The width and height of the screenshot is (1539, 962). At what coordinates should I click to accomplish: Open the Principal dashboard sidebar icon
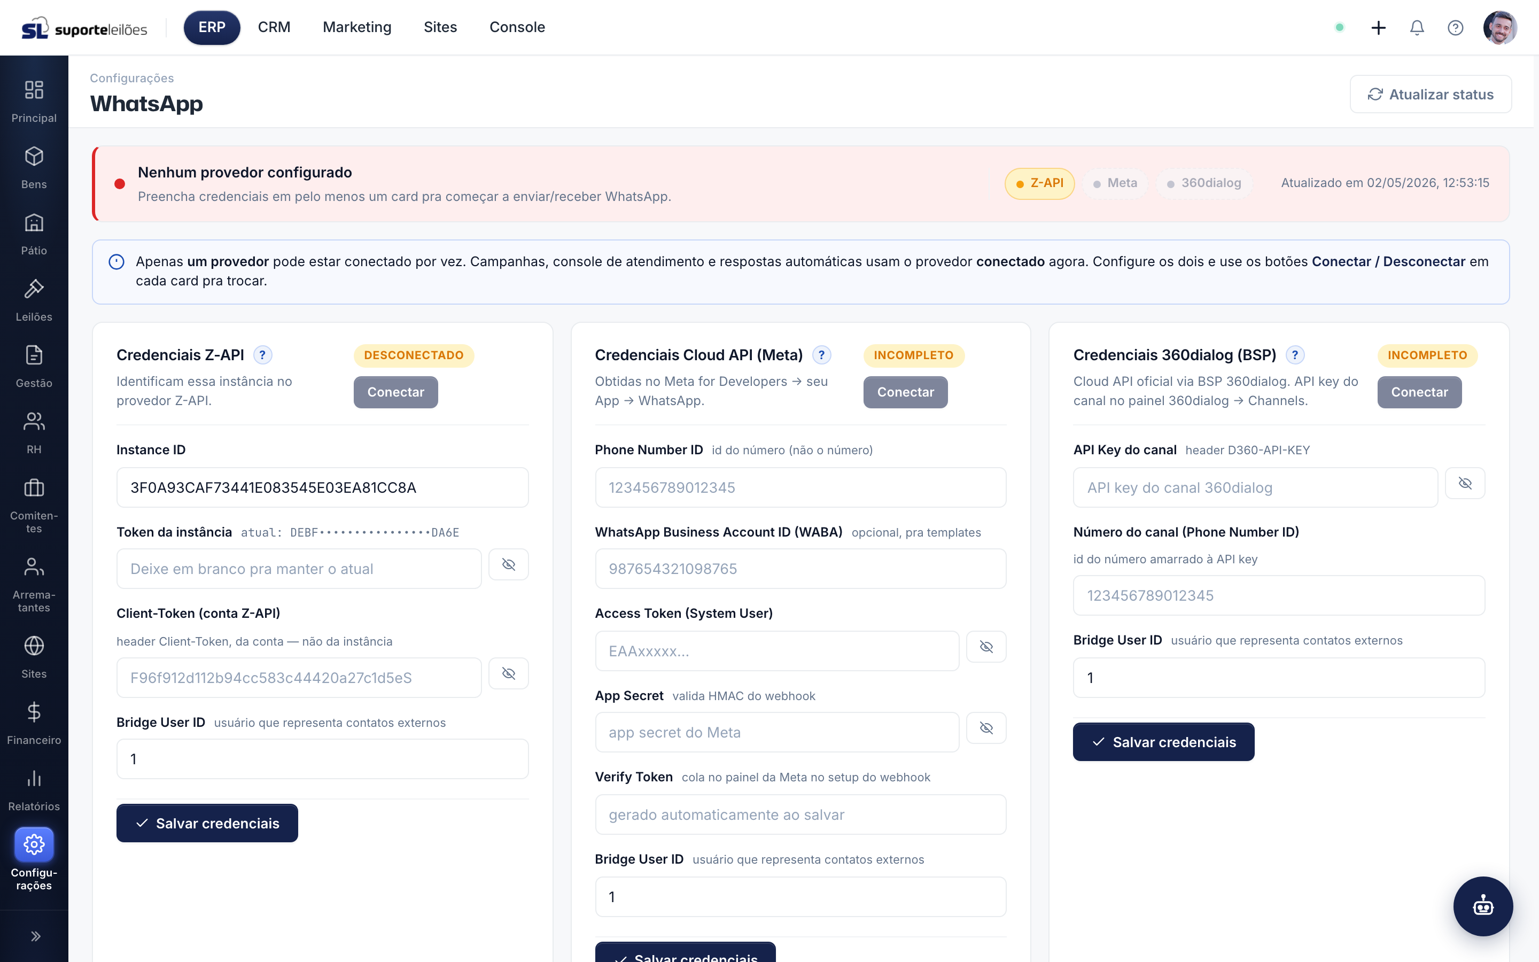click(34, 90)
